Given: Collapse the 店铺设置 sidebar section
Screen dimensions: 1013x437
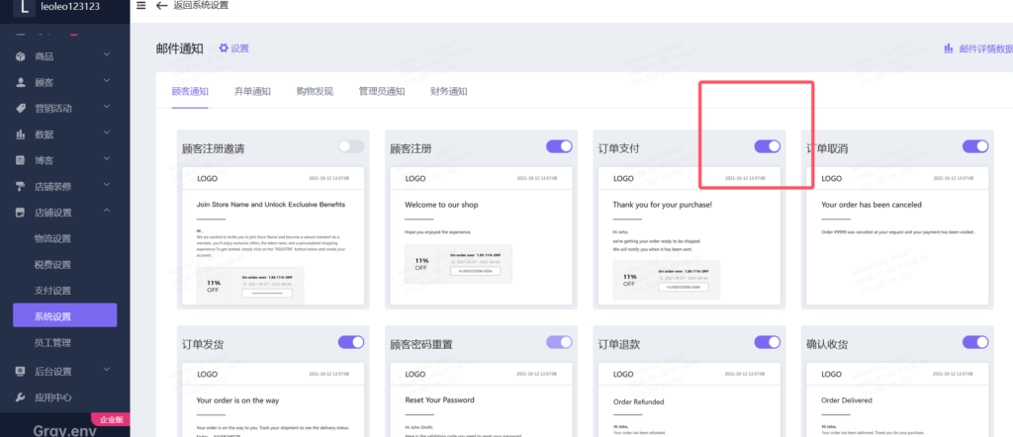Looking at the screenshot, I should pos(106,212).
